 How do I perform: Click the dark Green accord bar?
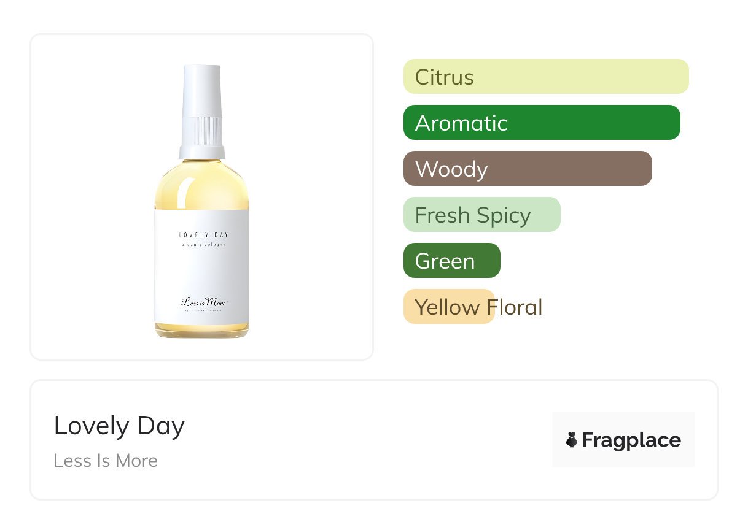(451, 261)
